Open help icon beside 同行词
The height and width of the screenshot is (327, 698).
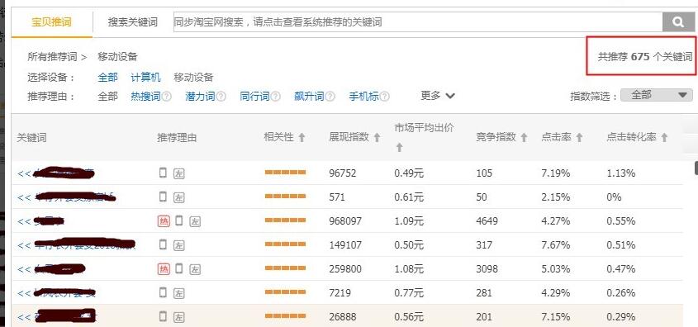click(276, 96)
